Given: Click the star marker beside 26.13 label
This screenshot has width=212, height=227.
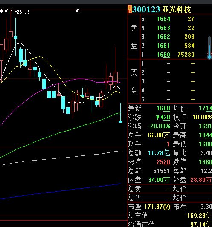Looking at the screenshot, I should 6,11.
